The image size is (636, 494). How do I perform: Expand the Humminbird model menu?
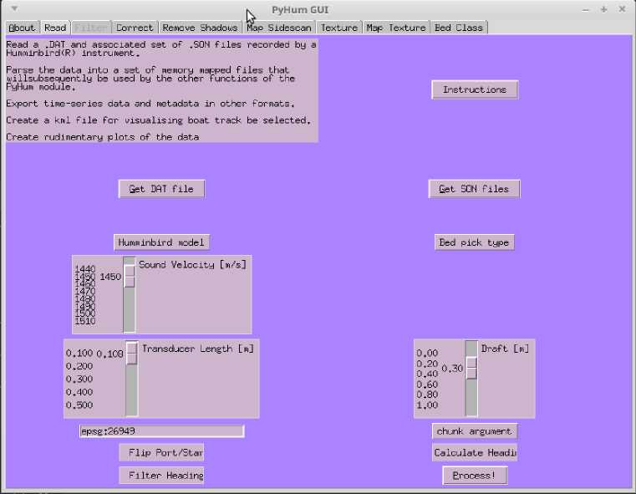(x=161, y=242)
